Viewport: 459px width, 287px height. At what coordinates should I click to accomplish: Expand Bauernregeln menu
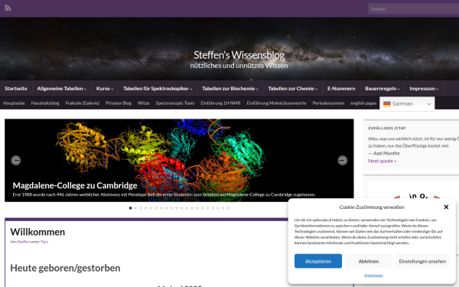382,89
